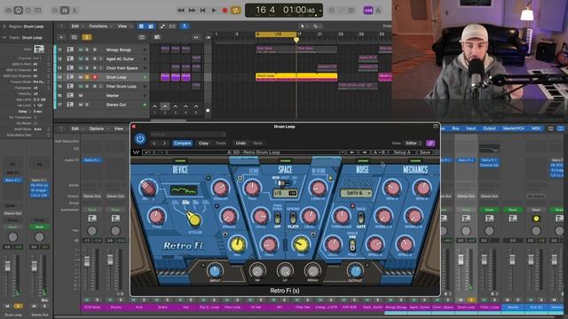Collapse the Track Drum Loop inspector
This screenshot has width=568, height=319.
(x=4, y=37)
